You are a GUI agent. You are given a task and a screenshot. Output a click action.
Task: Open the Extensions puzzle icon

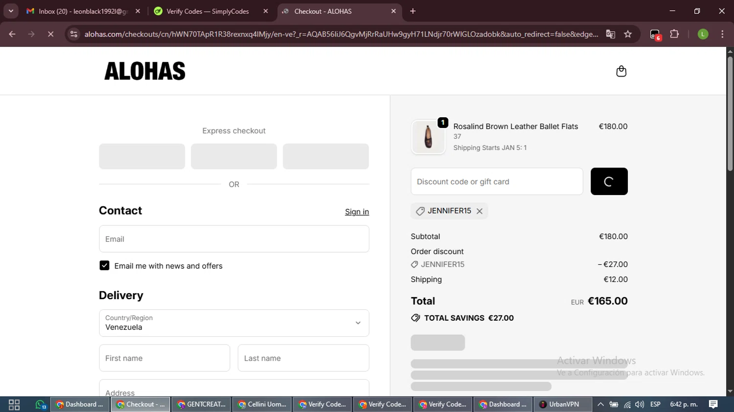(x=674, y=34)
